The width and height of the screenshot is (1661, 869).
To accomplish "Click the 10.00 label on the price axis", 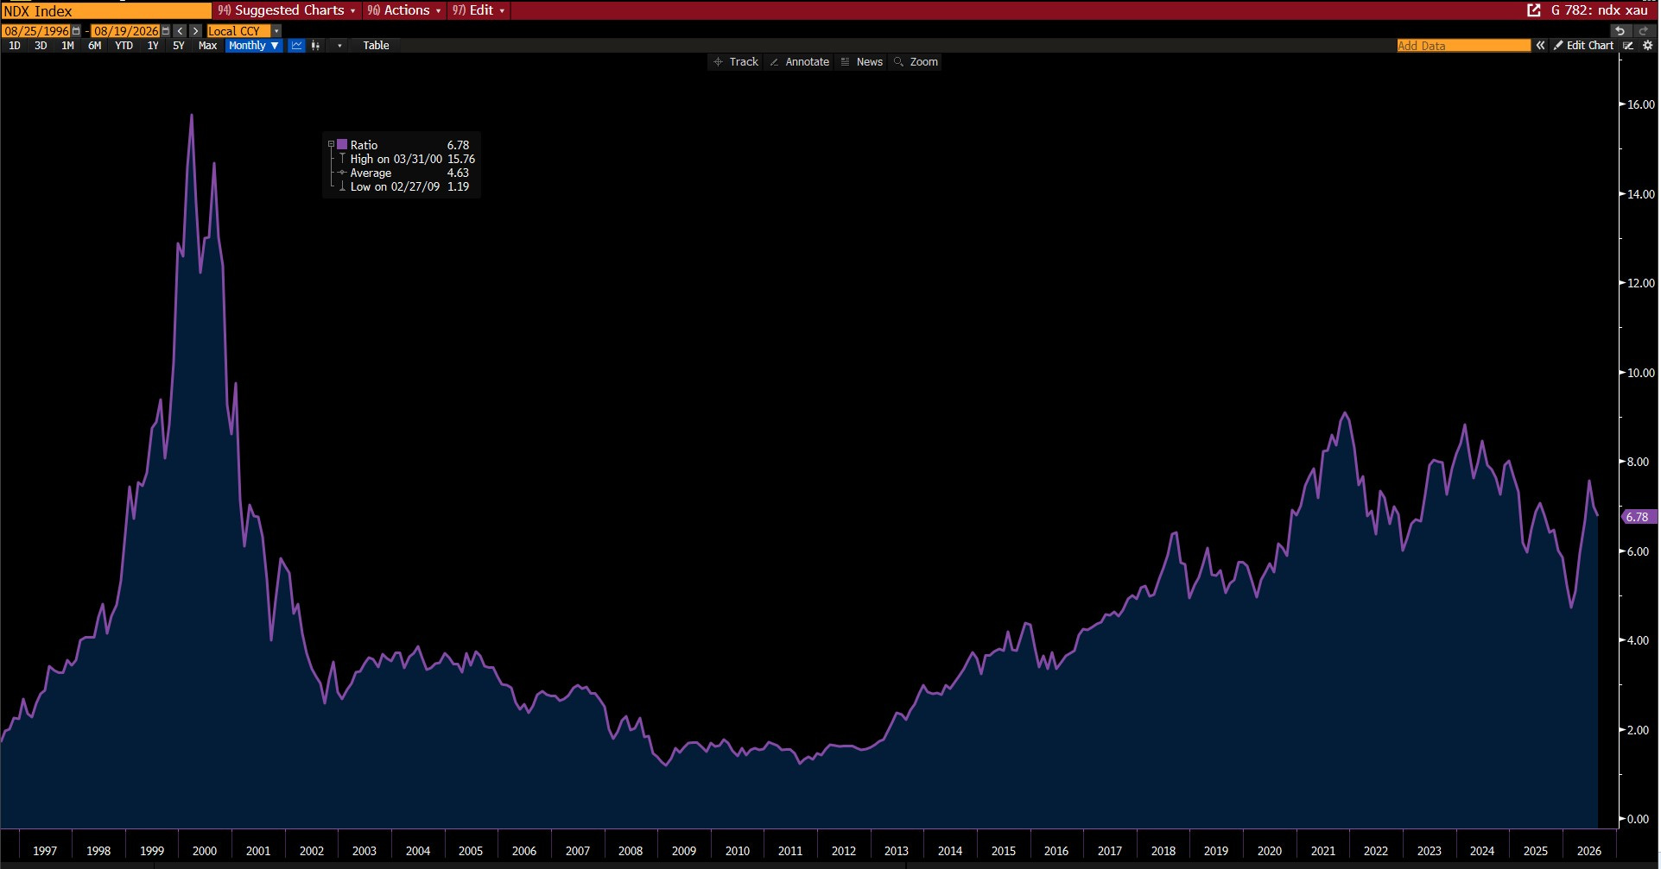I will tap(1641, 373).
